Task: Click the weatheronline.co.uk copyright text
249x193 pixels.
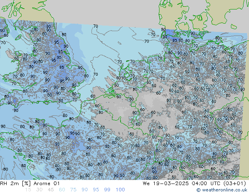Action: [222, 190]
